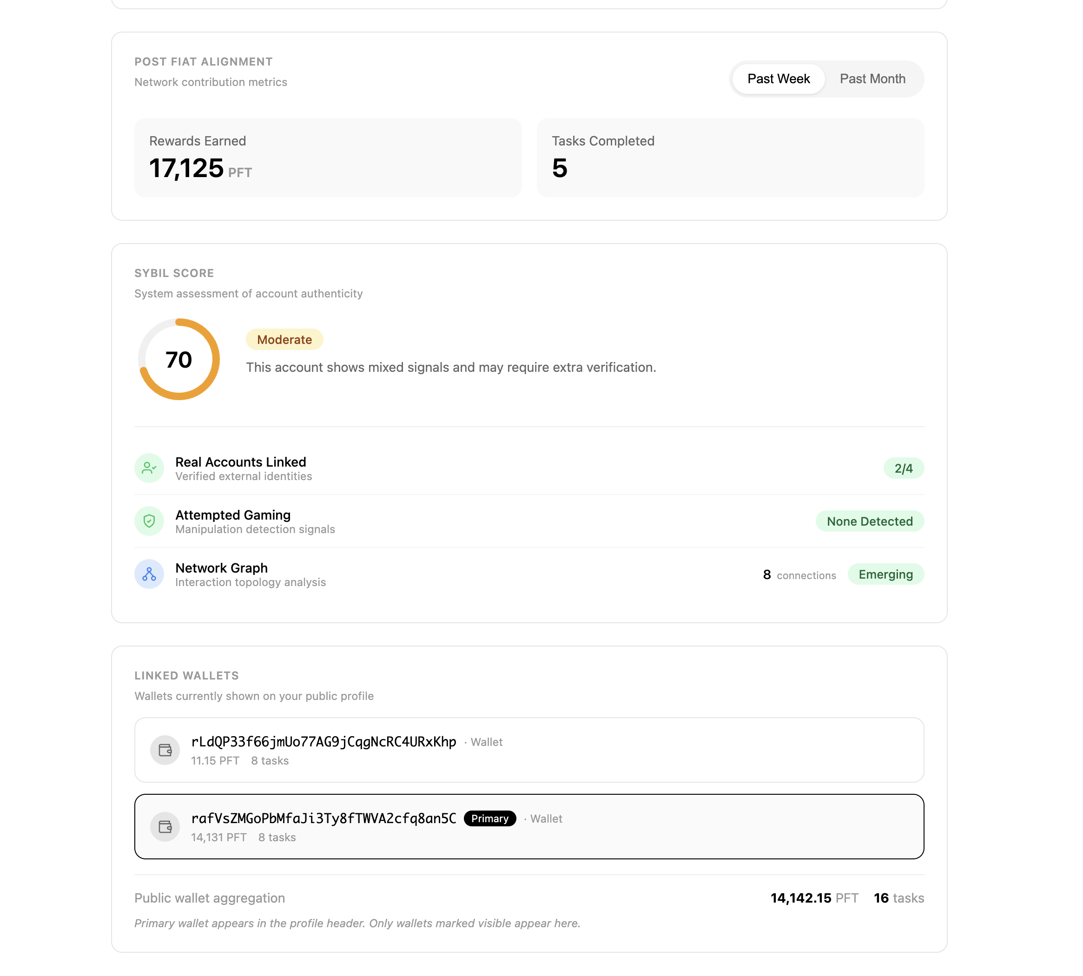The height and width of the screenshot is (976, 1083).
Task: Click the wallet icon for rLdQP33 wallet
Action: [x=165, y=750]
